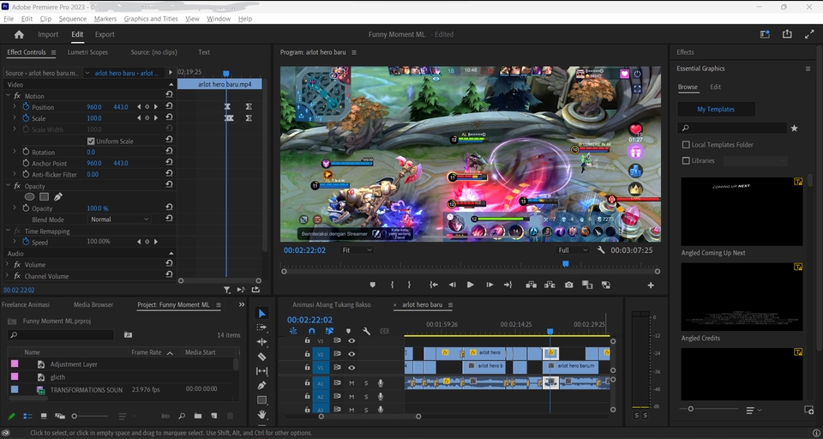The width and height of the screenshot is (823, 439).
Task: Play the program monitor
Action: [471, 285]
